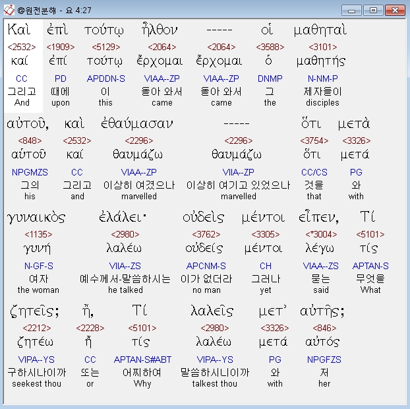The width and height of the screenshot is (410, 409).
Task: Close the 원전분해 window
Action: [395, 11]
